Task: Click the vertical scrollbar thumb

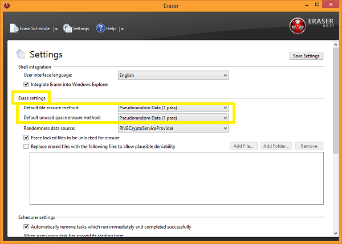Action: coord(336,101)
